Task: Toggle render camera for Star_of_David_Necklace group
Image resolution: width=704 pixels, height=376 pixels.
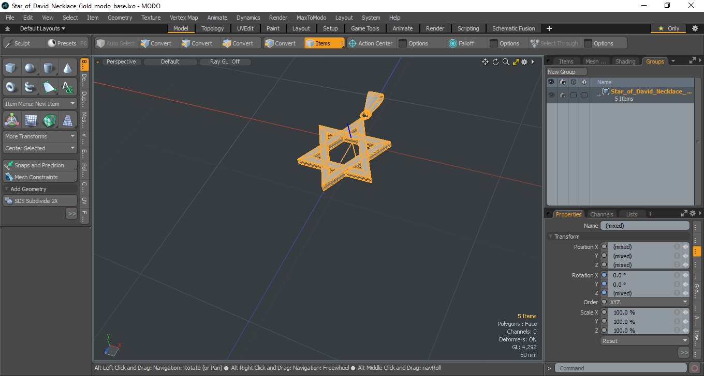Action: pos(562,95)
